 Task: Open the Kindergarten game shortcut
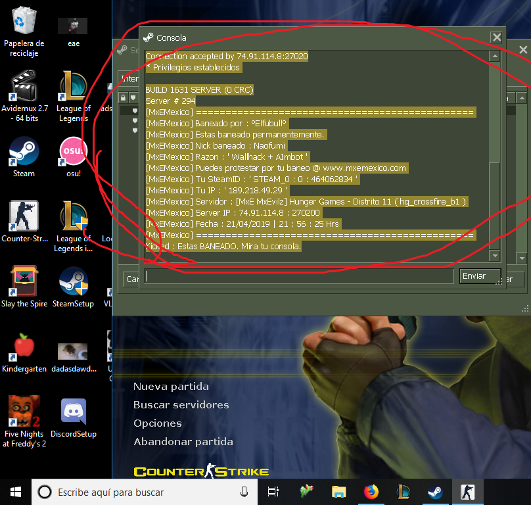[24, 352]
